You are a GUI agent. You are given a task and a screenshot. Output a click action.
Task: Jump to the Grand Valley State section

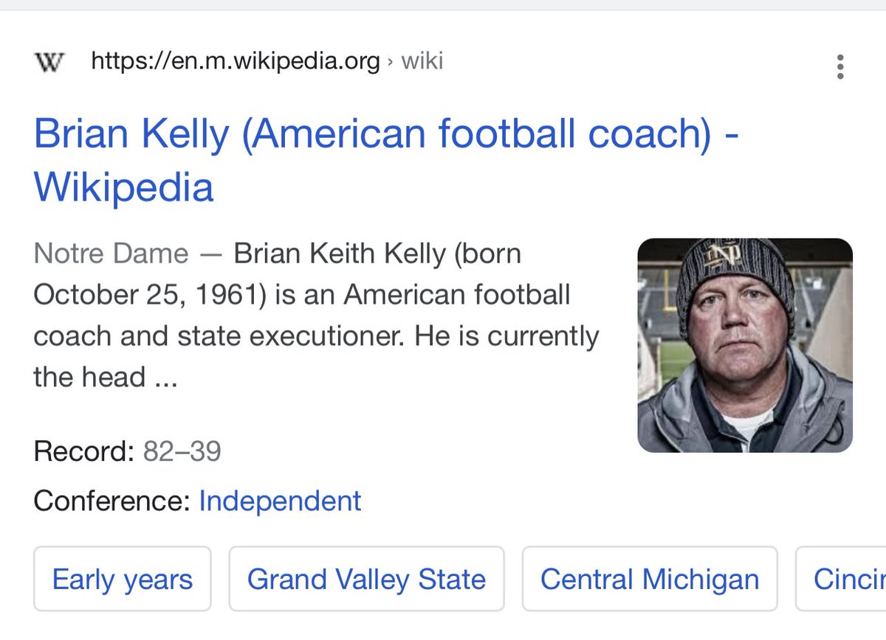[366, 579]
